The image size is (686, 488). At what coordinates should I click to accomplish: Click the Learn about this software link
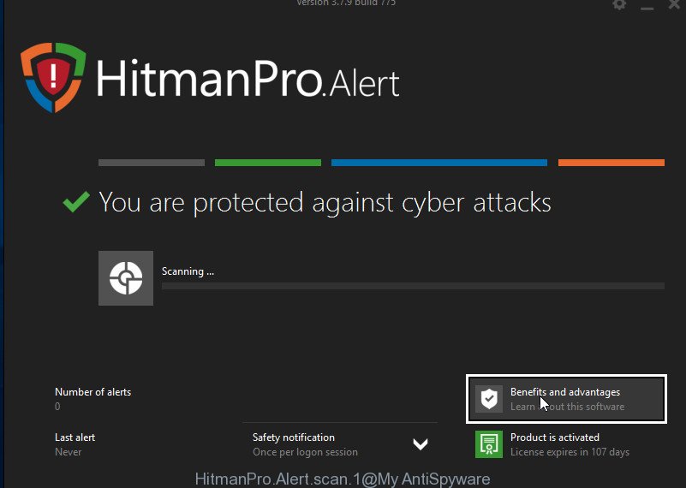568,407
